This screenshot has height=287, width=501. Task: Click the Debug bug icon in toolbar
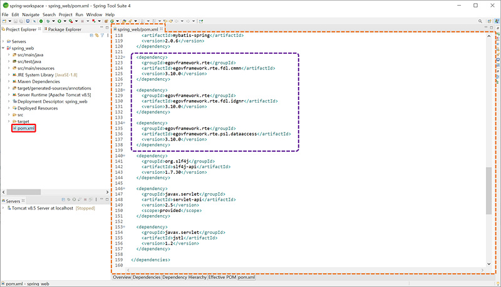[x=48, y=21]
